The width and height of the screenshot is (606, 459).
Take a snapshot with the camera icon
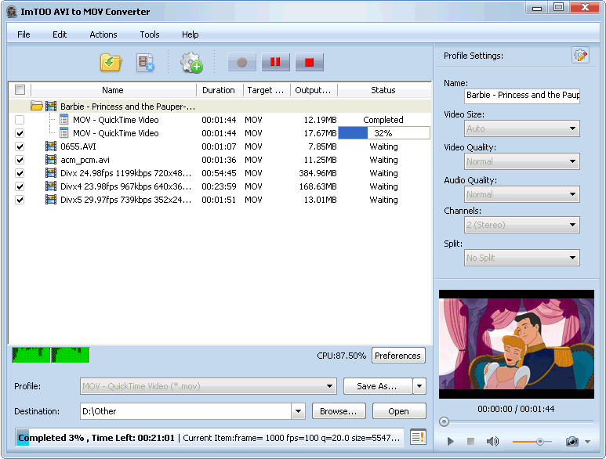tap(572, 441)
